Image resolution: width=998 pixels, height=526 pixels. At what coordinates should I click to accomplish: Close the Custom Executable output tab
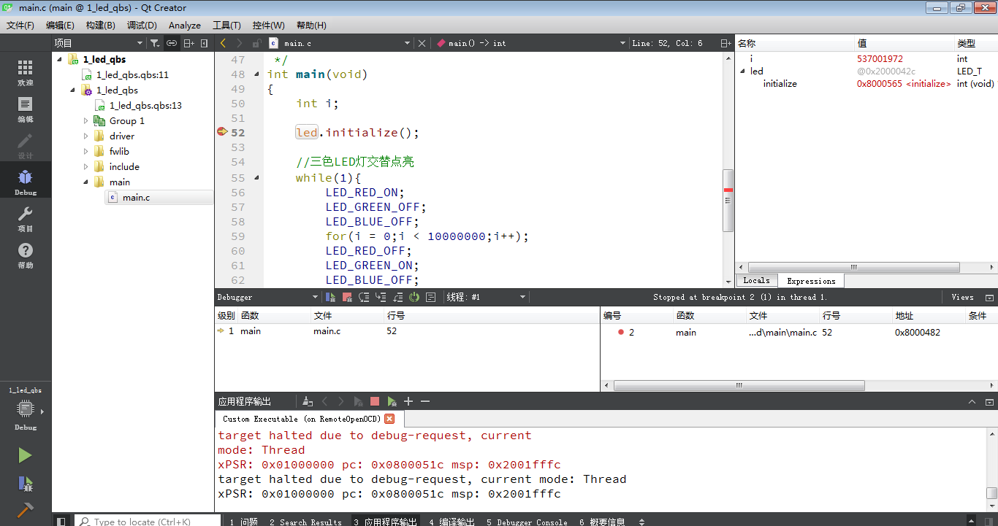click(388, 419)
